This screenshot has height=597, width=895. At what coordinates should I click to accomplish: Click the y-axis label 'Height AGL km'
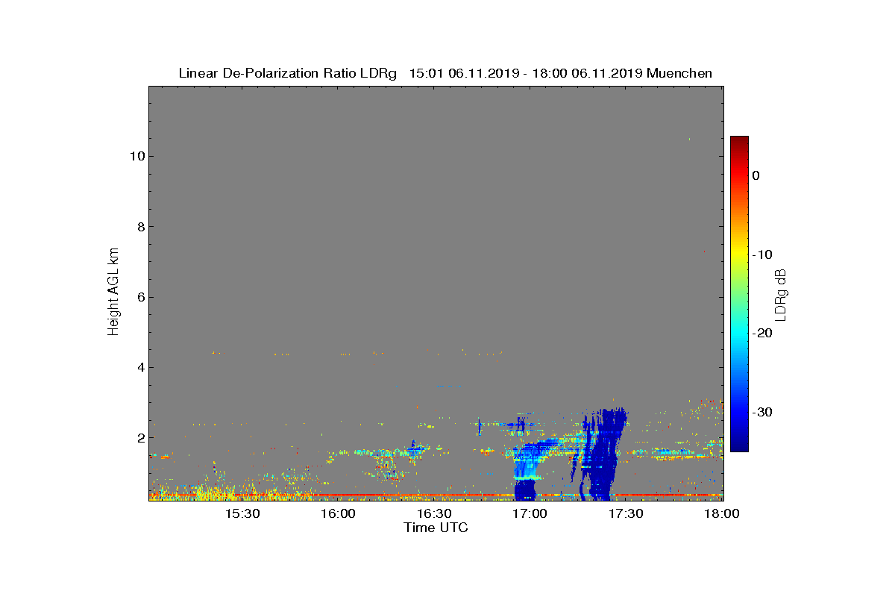click(113, 293)
